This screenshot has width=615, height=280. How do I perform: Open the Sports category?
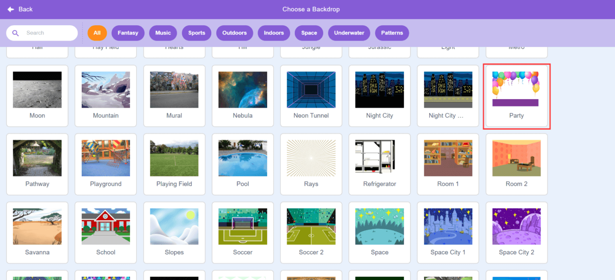click(x=196, y=33)
